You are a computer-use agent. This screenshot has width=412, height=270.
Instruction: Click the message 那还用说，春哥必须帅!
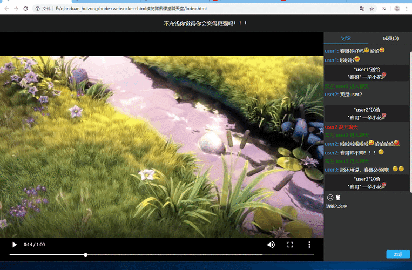click(364, 170)
